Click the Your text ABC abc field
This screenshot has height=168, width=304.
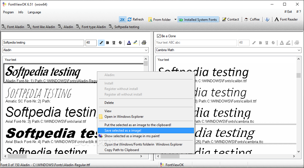point(196,43)
